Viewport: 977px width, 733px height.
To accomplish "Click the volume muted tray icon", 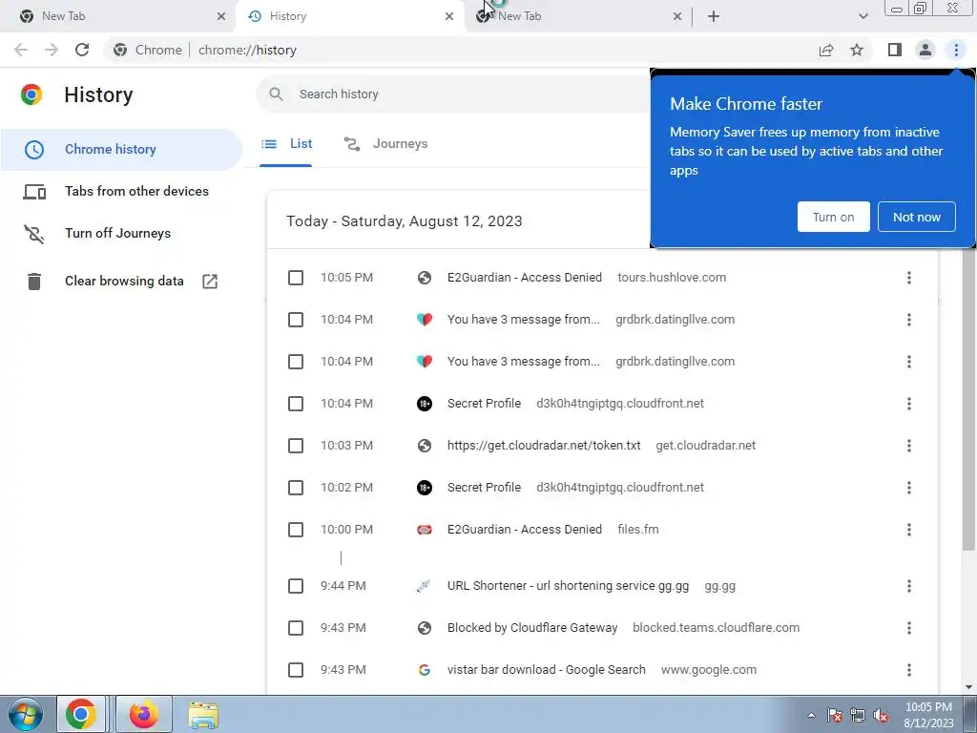I will [881, 715].
